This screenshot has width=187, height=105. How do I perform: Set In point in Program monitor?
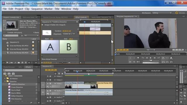(130, 58)
